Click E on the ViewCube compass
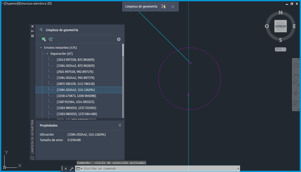The width and height of the screenshot is (301, 172). (294, 26)
